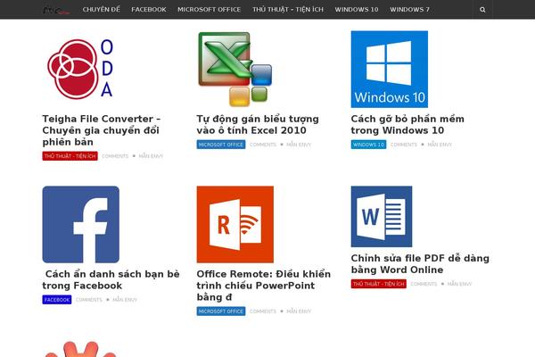Open COMMENTS link under Word Online article
535x357 pixels.
(x=424, y=284)
